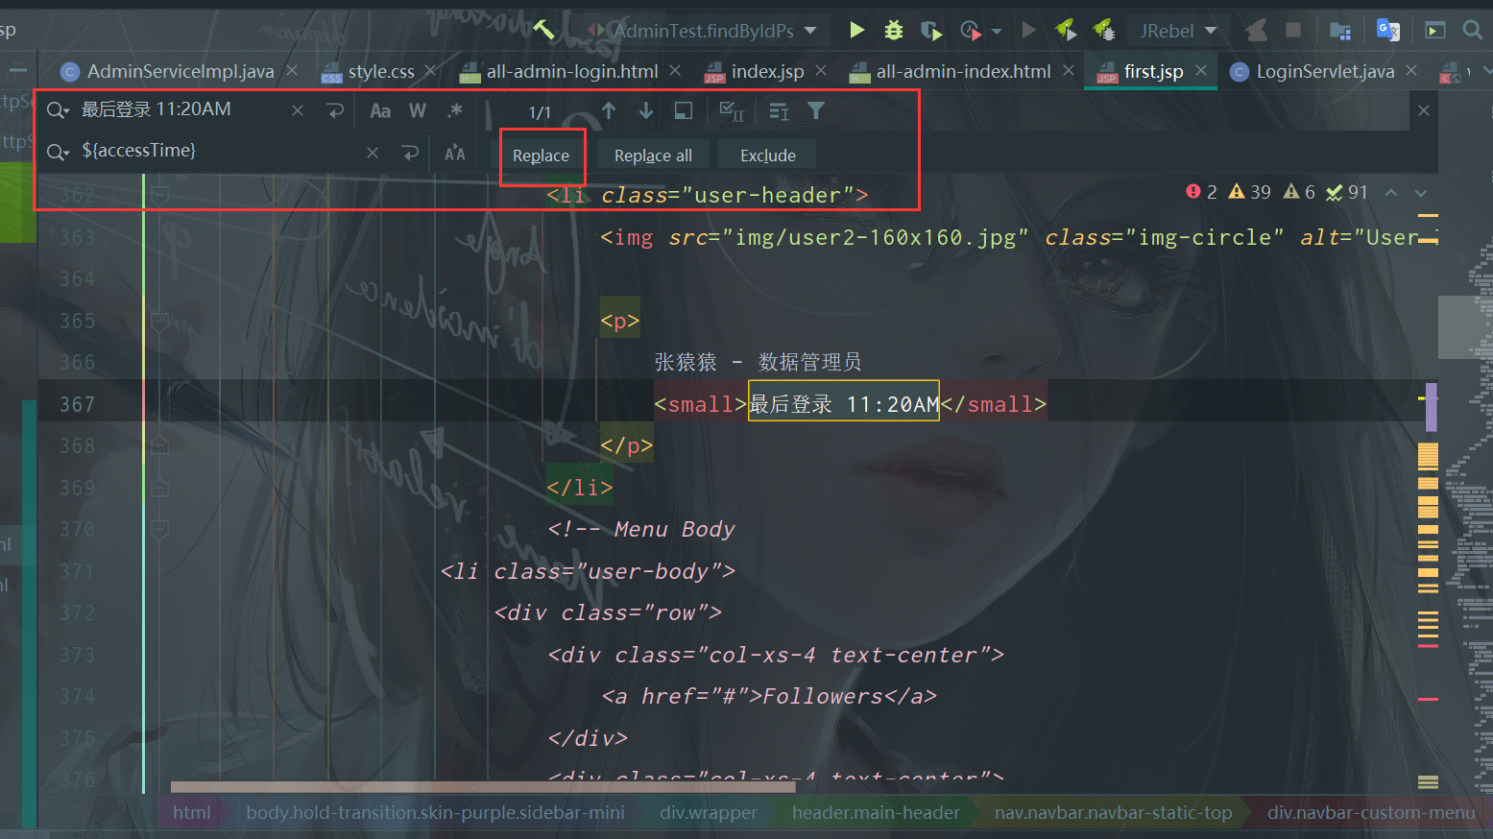Collapse code fold at line 370

pos(160,529)
